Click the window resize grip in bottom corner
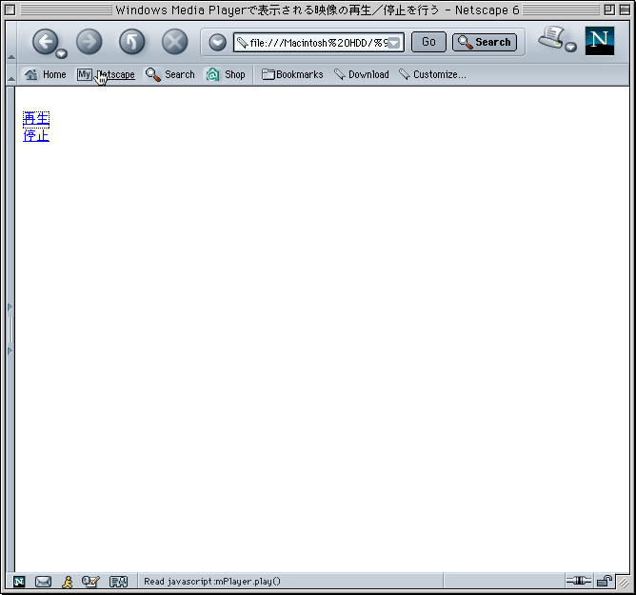The image size is (636, 595). click(x=624, y=583)
